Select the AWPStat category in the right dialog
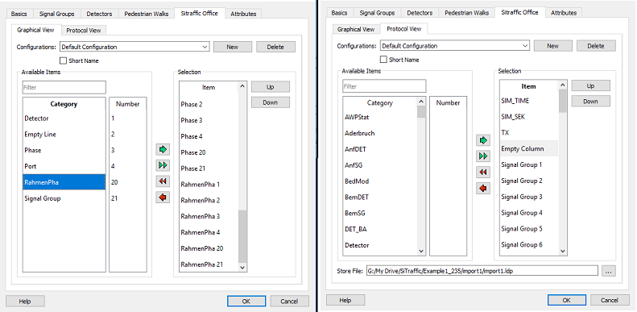Image resolution: width=637 pixels, height=312 pixels. 380,117
